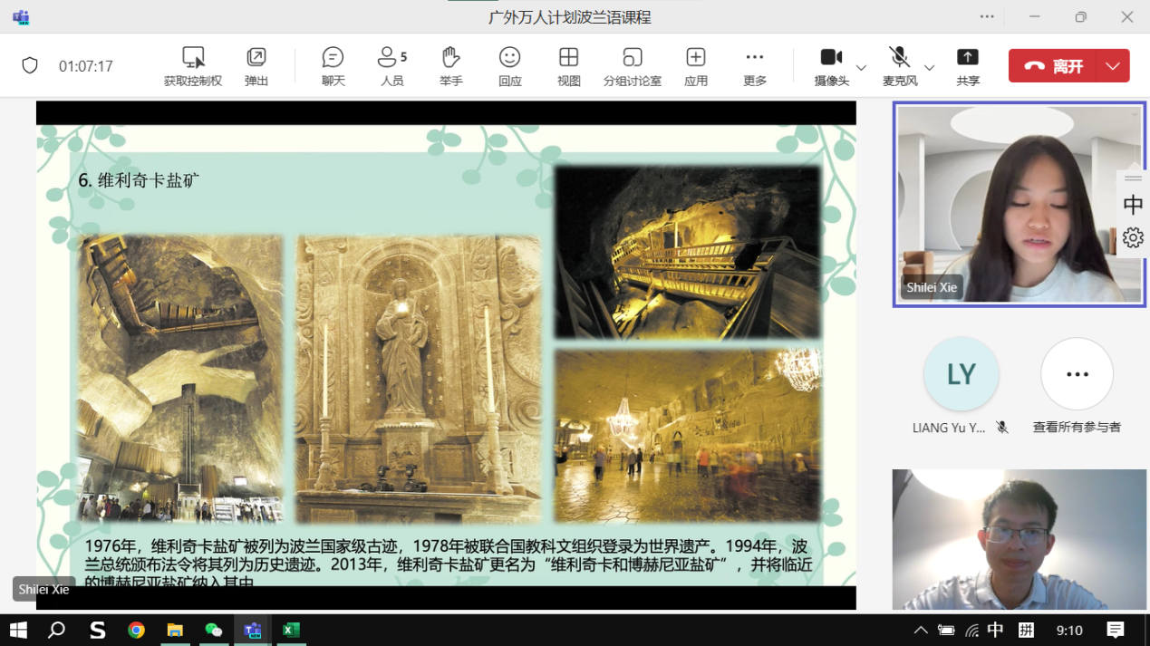Open the chat (聊天) panel
Image resolution: width=1150 pixels, height=646 pixels.
[333, 66]
